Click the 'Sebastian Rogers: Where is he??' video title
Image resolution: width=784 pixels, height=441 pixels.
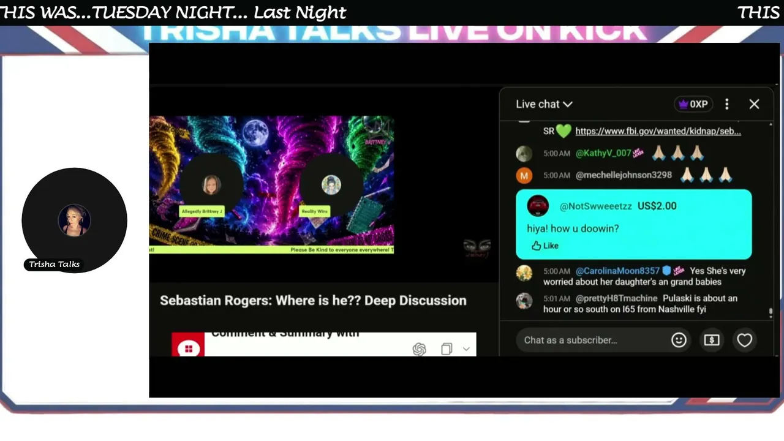click(313, 300)
